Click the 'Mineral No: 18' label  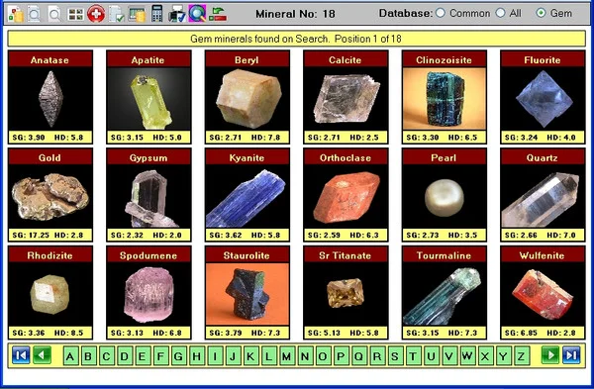tap(295, 14)
